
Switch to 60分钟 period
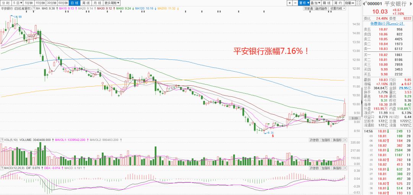(63, 3)
